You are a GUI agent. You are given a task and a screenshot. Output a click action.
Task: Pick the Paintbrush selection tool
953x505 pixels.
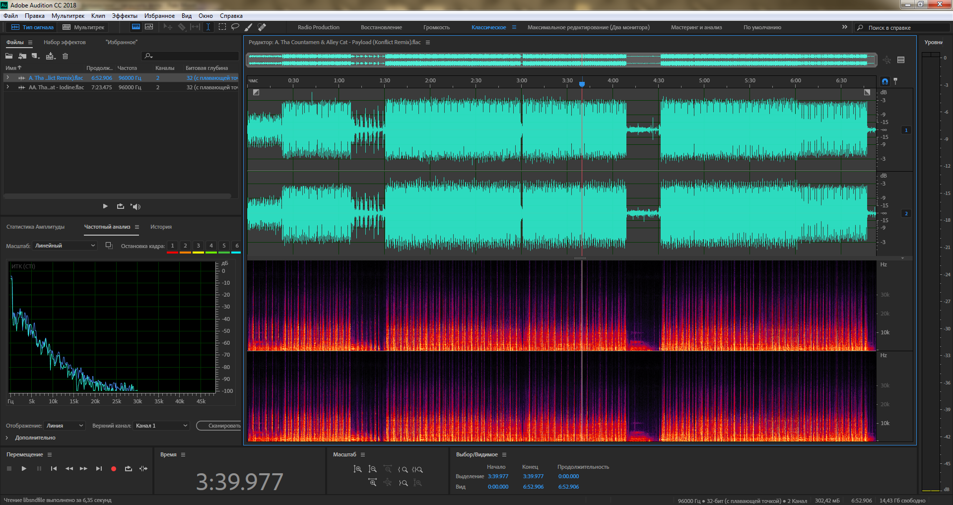tap(249, 27)
